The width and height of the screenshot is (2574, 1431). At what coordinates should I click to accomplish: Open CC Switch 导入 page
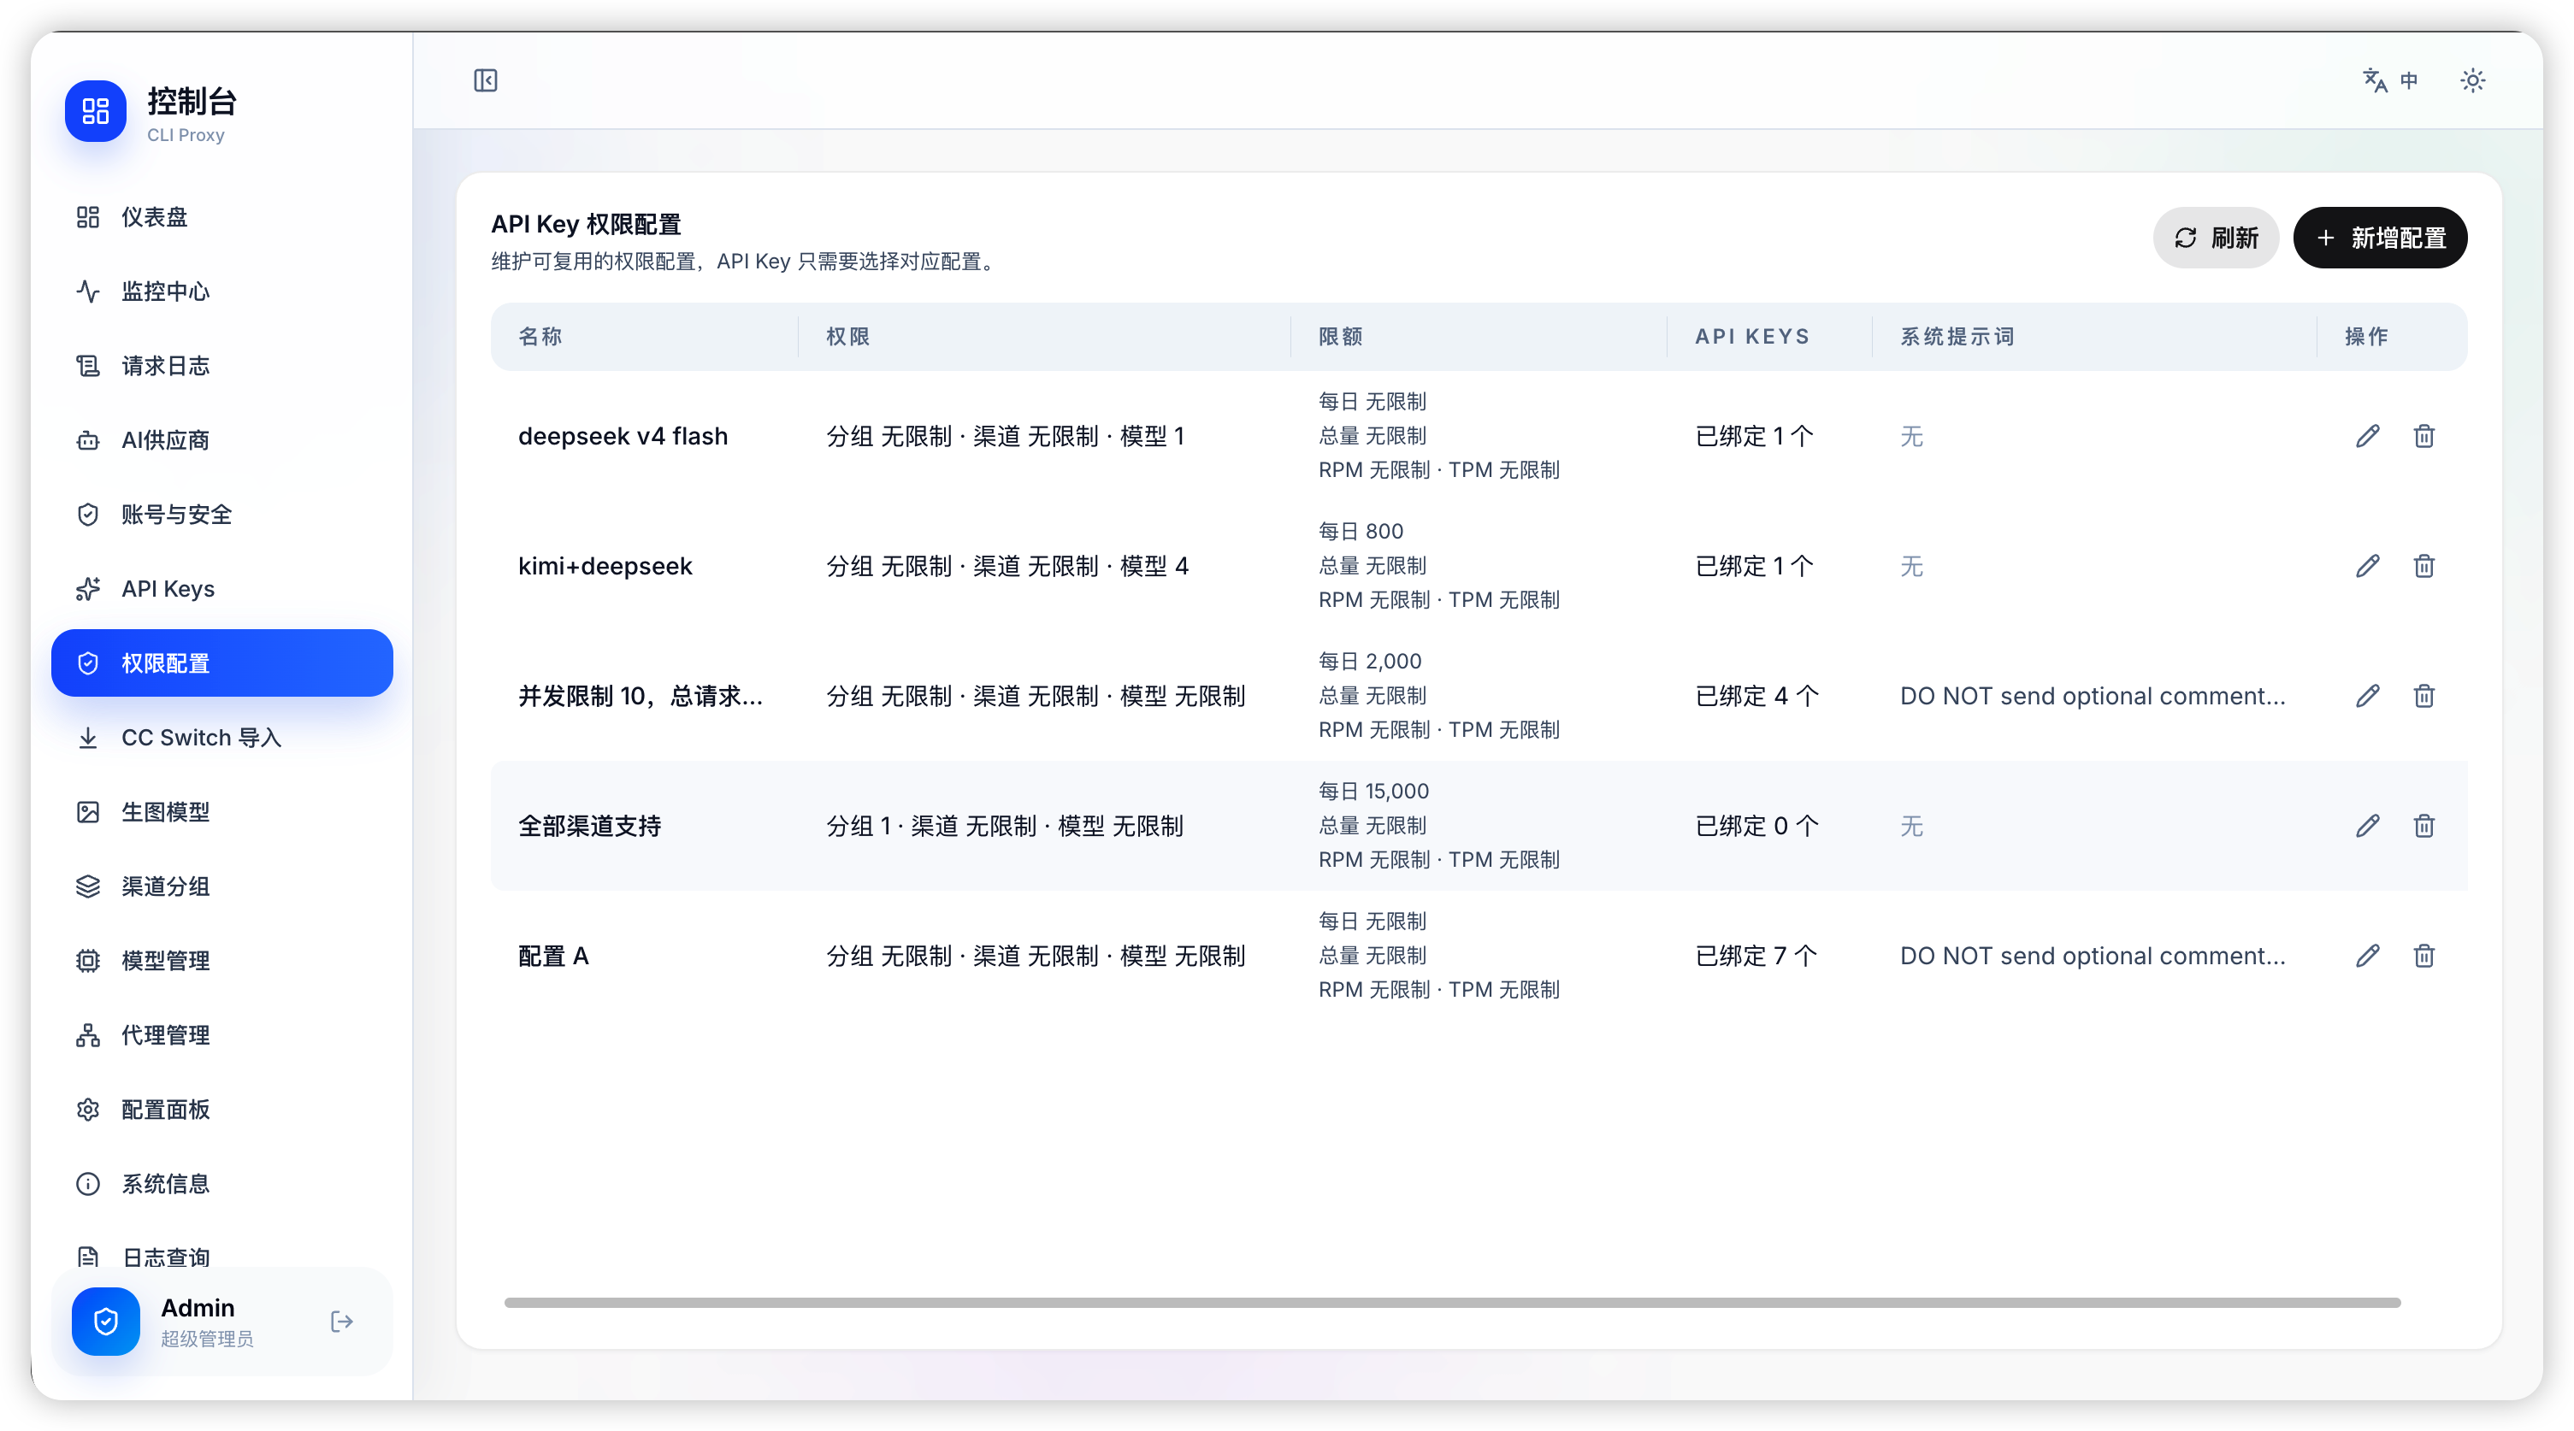point(221,738)
